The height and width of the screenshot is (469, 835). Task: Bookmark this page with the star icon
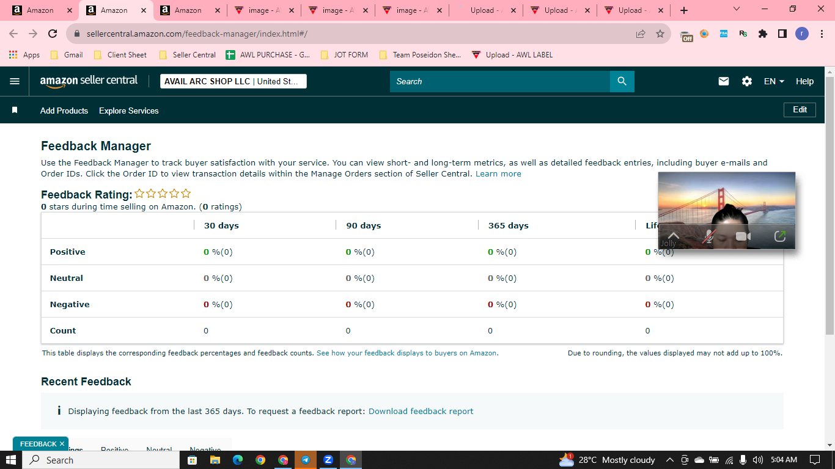point(660,34)
